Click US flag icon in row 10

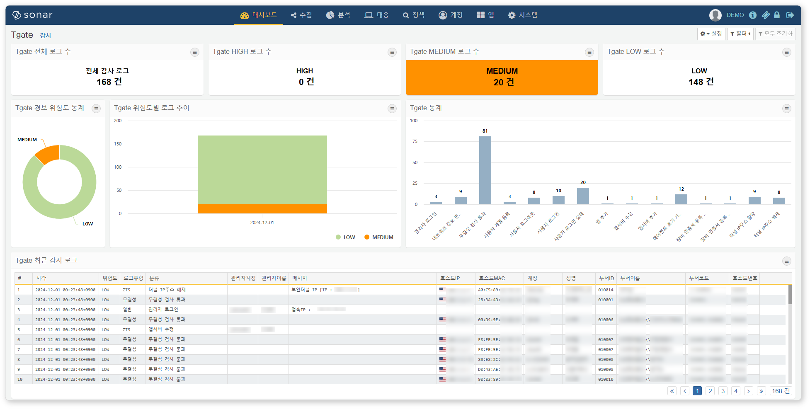coord(442,379)
